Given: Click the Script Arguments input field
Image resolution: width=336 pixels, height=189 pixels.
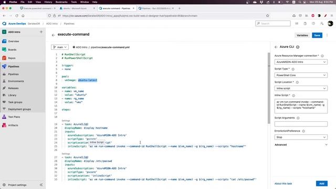Looking at the screenshot, I should click(301, 124).
